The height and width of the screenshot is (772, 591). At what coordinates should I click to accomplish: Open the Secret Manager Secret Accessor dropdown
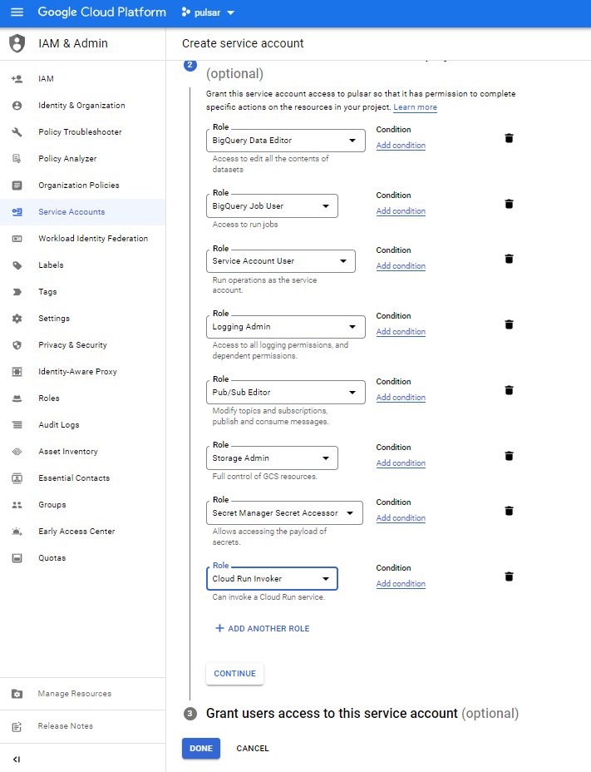pos(284,512)
